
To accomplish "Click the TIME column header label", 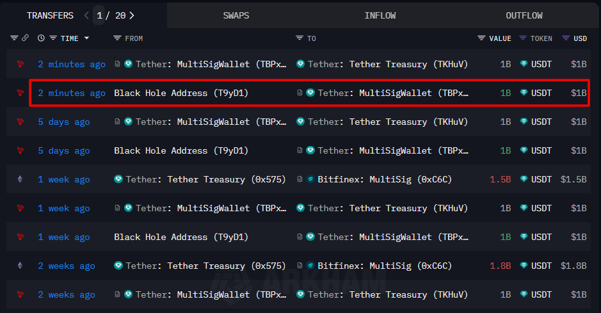I will 69,38.
